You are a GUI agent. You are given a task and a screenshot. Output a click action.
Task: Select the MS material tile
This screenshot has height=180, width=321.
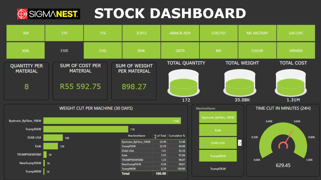point(218,50)
